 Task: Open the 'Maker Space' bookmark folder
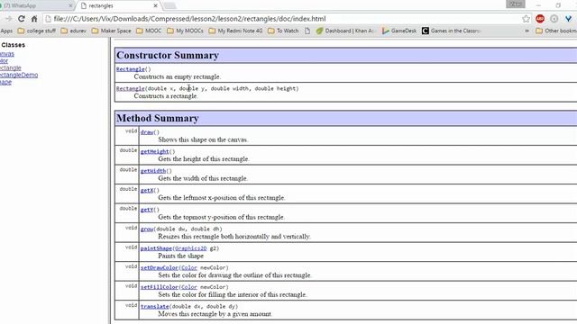click(x=112, y=31)
